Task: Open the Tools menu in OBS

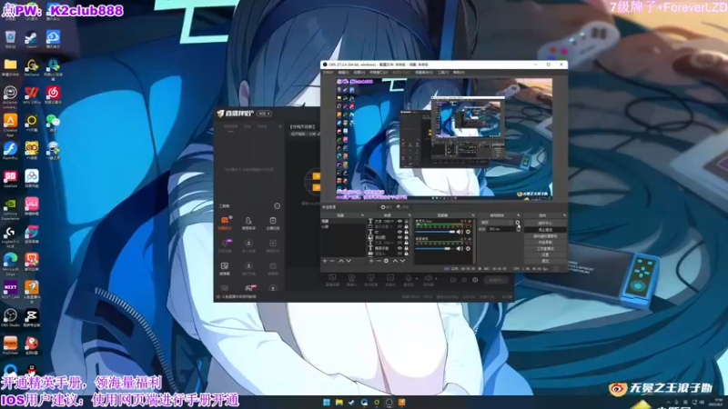Action: (443, 73)
